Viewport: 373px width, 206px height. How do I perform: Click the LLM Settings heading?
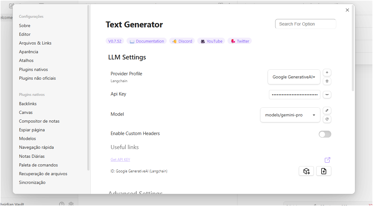[127, 57]
